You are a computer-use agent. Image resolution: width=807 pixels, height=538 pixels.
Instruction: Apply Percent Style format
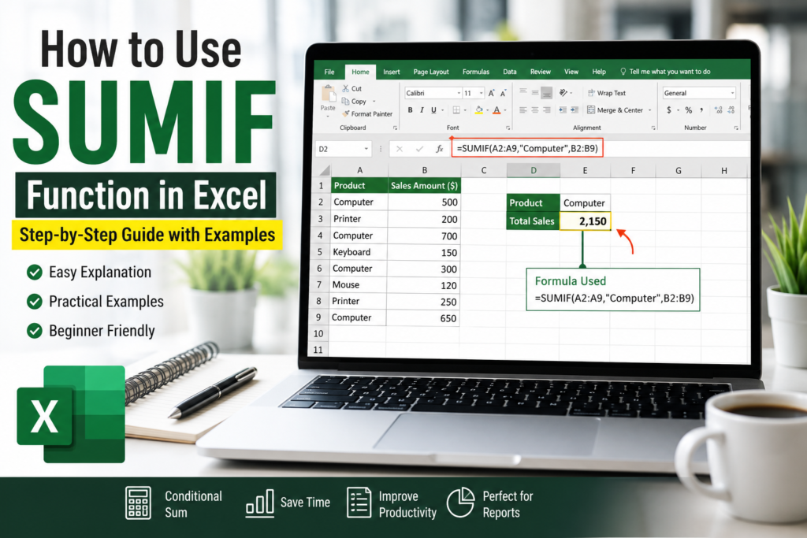click(689, 109)
